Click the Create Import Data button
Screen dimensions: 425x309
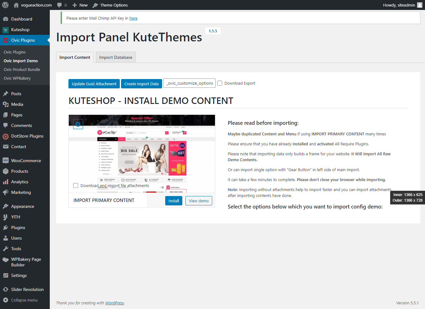coord(142,84)
